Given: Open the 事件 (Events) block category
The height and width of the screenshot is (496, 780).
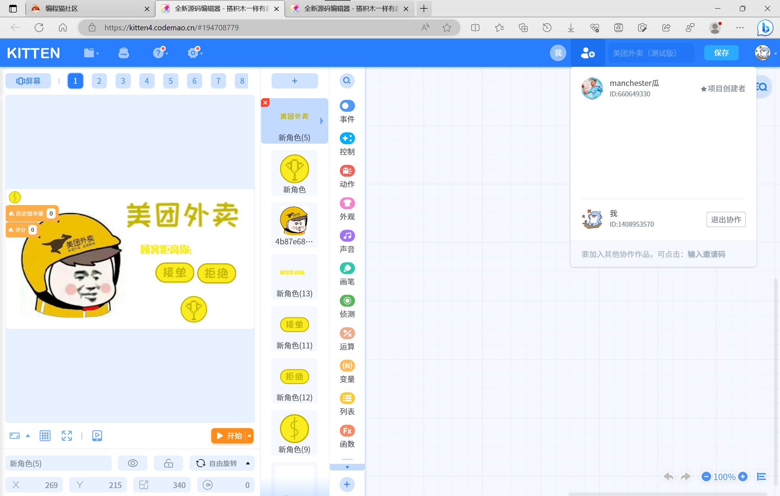Looking at the screenshot, I should pos(347,112).
